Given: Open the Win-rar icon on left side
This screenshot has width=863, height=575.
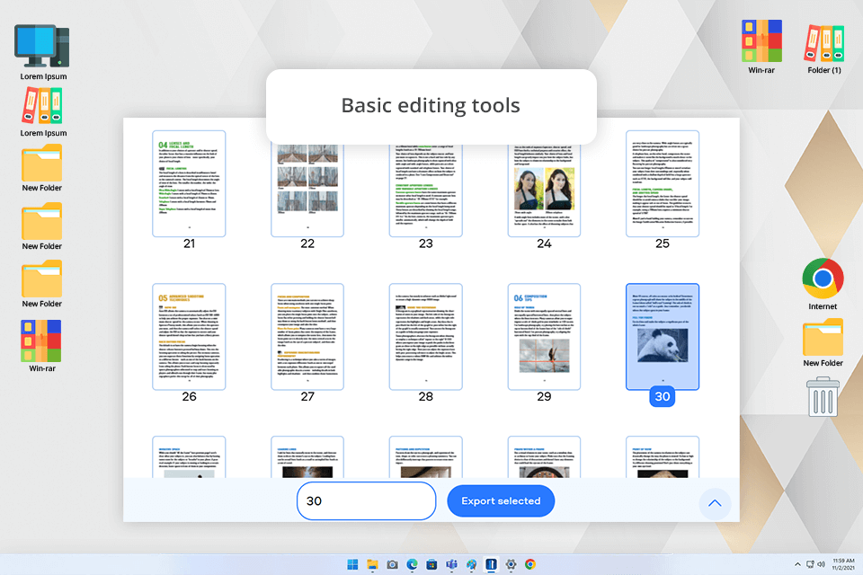Looking at the screenshot, I should [x=42, y=346].
